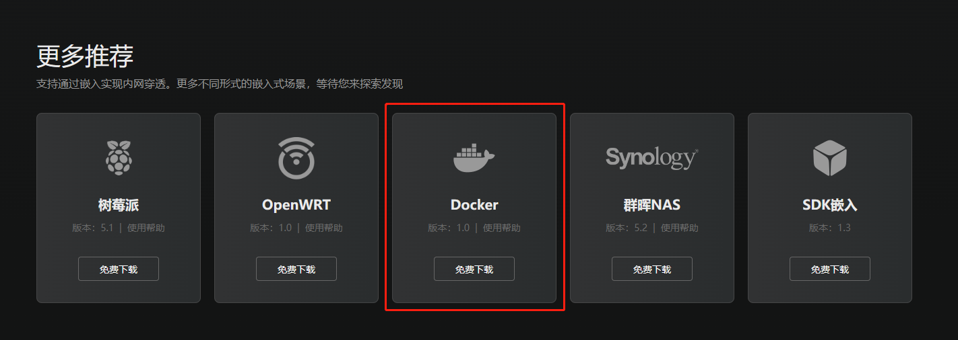This screenshot has height=340, width=958.
Task: Click 免费下载 for SDK嵌入
Action: point(830,269)
